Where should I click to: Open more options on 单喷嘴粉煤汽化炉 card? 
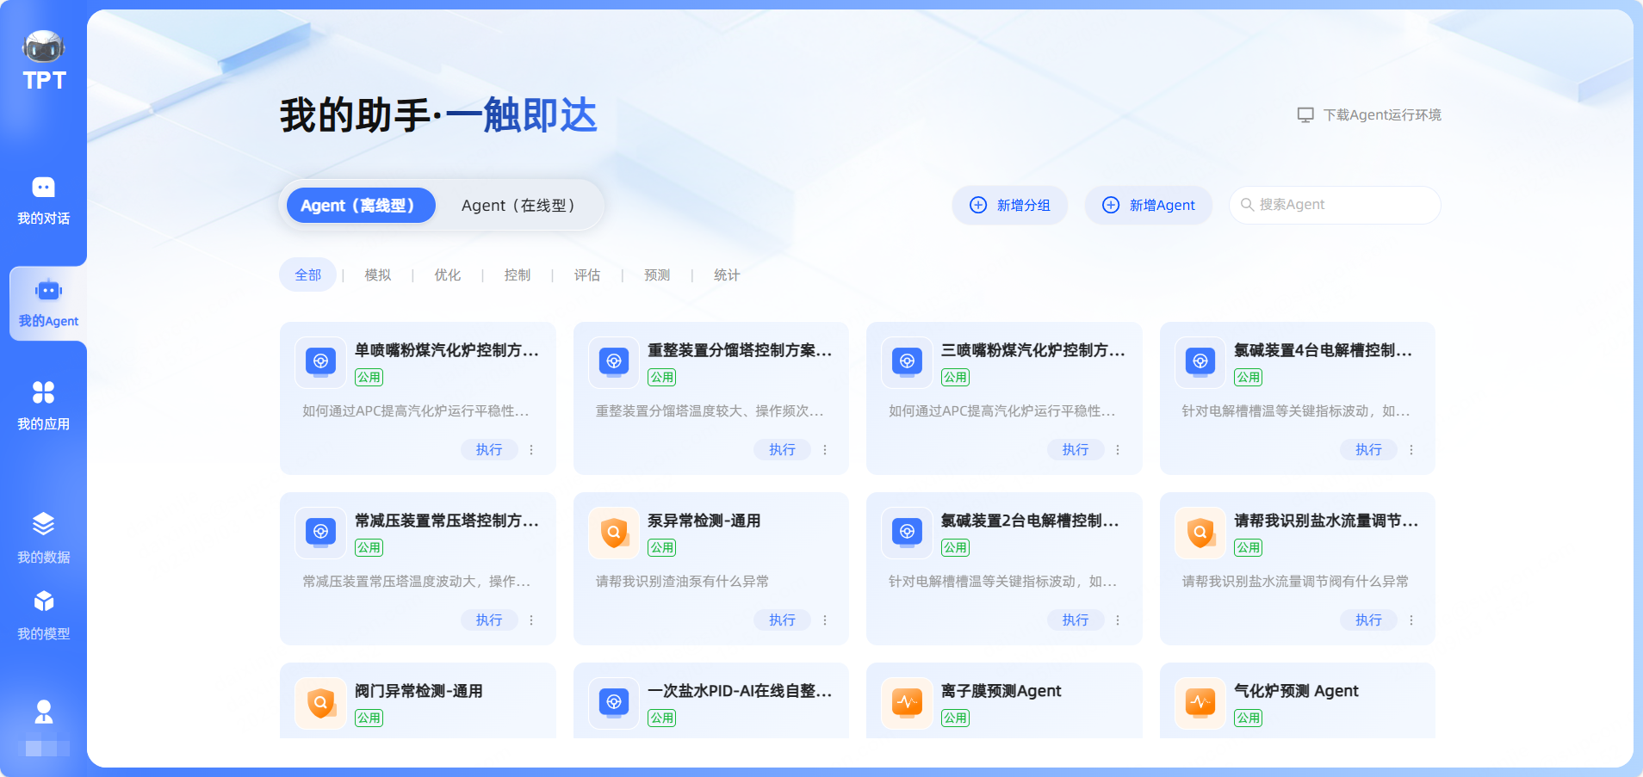[x=531, y=450]
